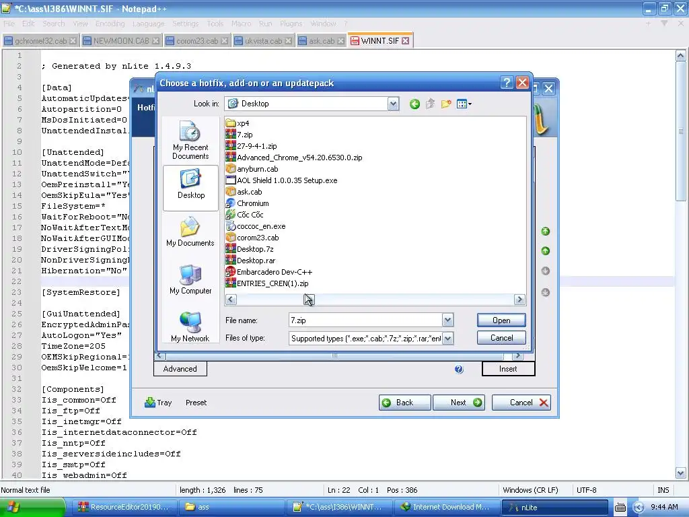Go back to last folder visited icon
This screenshot has width=689, height=517.
click(414, 104)
